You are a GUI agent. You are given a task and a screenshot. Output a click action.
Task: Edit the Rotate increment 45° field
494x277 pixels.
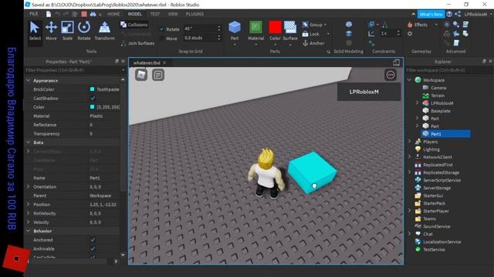200,28
